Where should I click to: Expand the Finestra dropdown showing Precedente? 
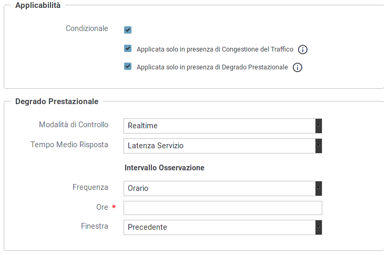(223, 227)
